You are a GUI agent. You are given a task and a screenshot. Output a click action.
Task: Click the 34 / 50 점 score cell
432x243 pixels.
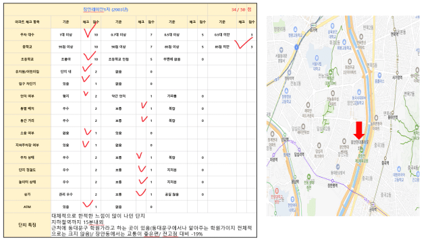[x=232, y=9]
